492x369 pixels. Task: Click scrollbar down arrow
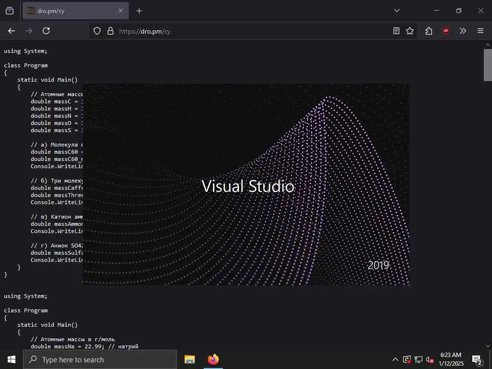(x=488, y=345)
